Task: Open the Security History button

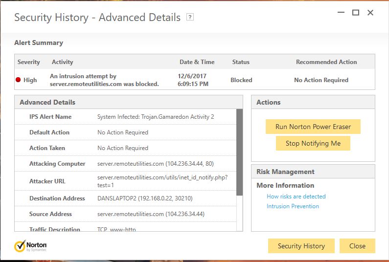Action: click(x=301, y=246)
